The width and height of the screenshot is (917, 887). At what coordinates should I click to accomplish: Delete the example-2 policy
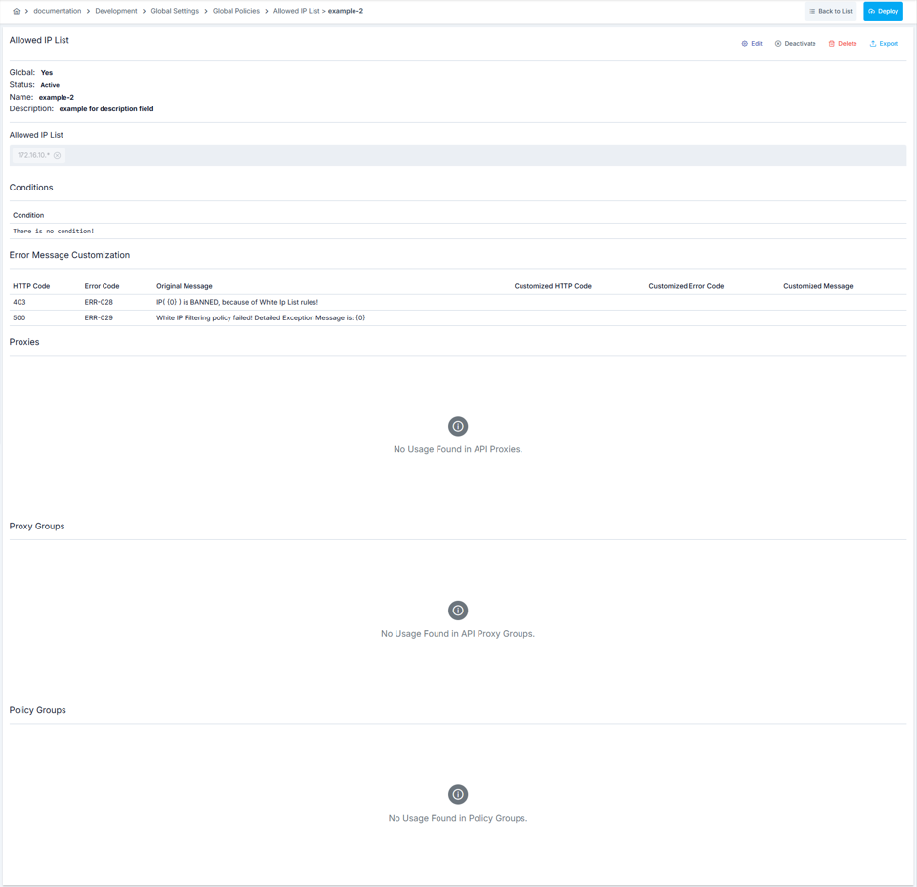[843, 44]
